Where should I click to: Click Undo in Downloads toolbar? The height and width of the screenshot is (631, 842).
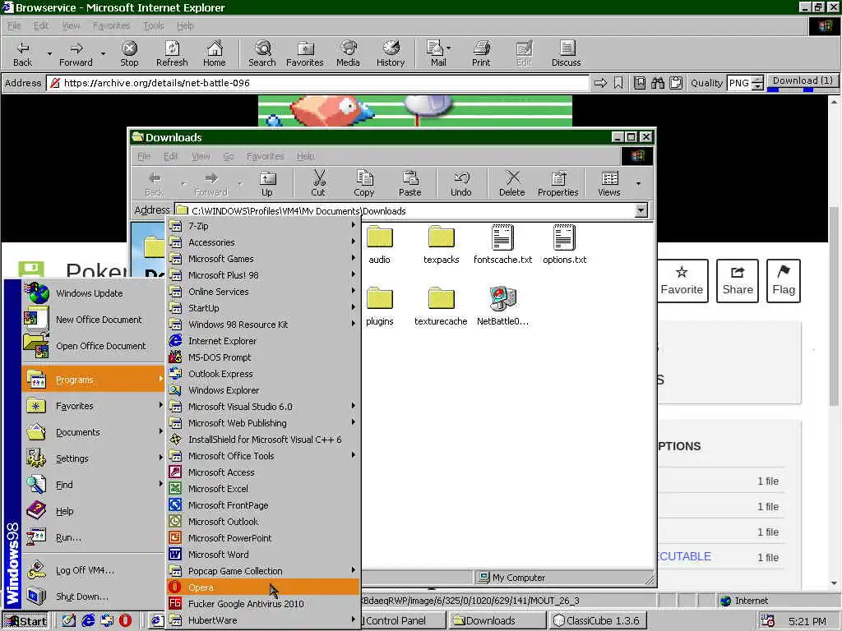[x=460, y=184]
